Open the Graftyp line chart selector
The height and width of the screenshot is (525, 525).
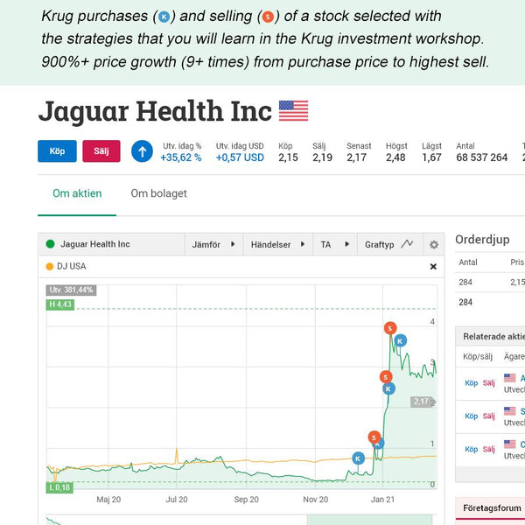point(389,244)
